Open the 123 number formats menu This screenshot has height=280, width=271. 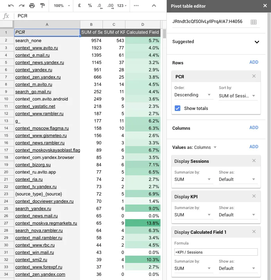point(122,6)
